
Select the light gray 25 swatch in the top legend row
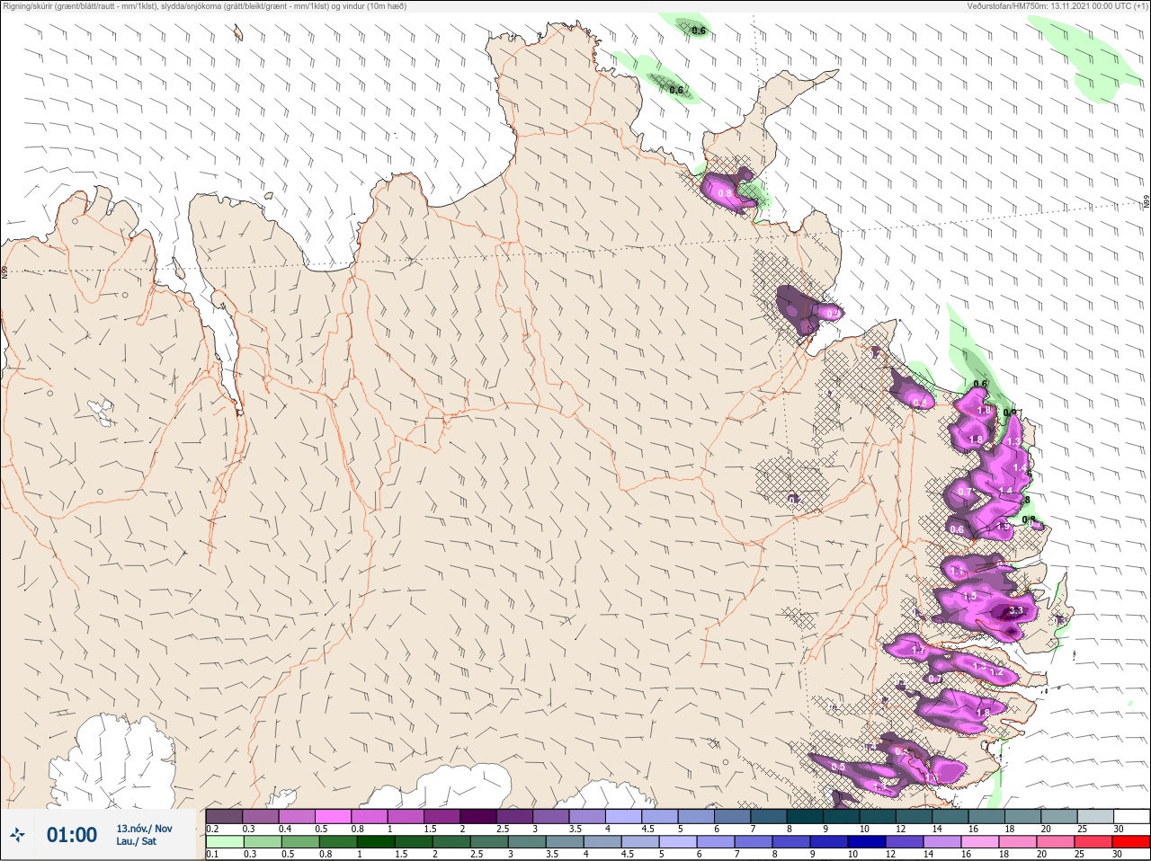1095,816
